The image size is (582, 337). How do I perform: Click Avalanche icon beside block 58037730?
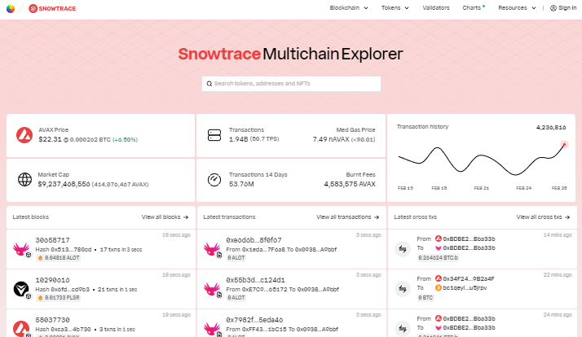(21, 329)
